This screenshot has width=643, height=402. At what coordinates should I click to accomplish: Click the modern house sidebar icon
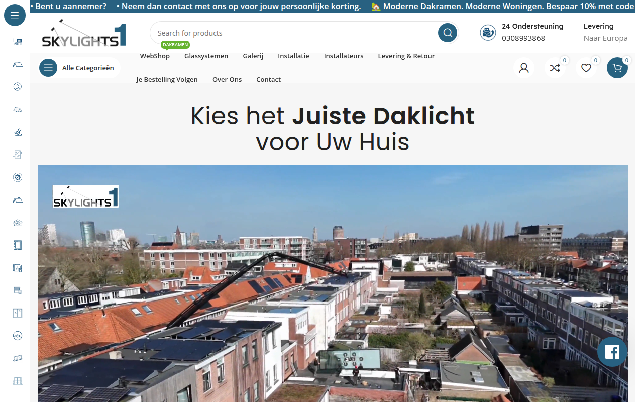click(18, 42)
